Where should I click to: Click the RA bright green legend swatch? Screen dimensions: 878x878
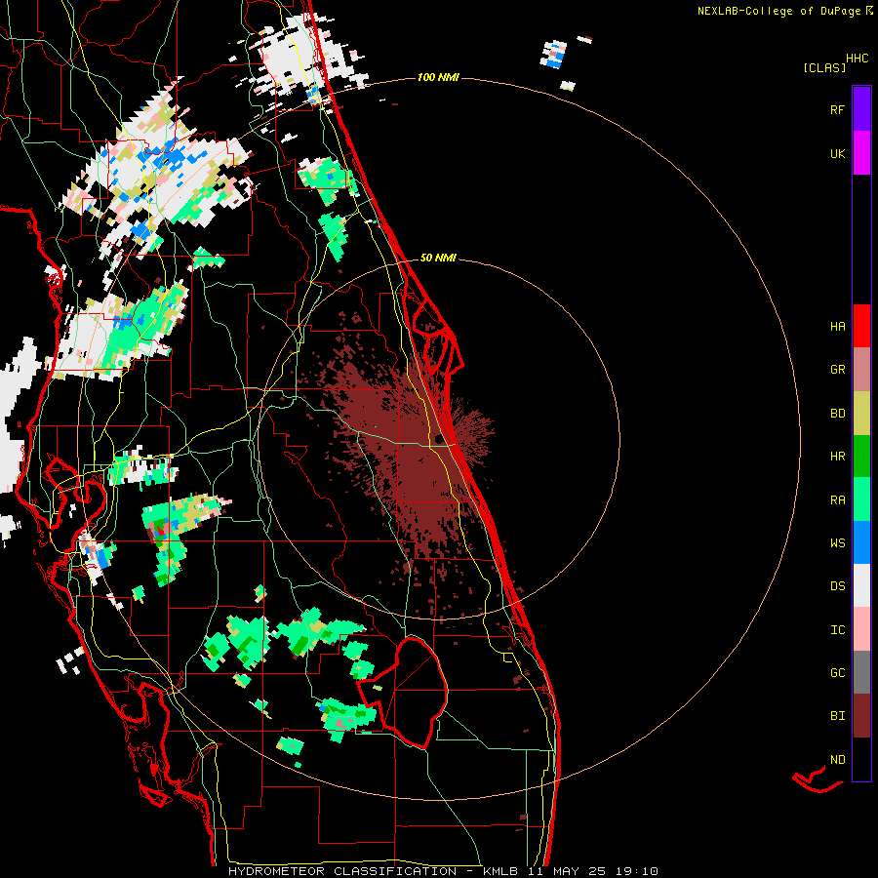pyautogui.click(x=861, y=499)
